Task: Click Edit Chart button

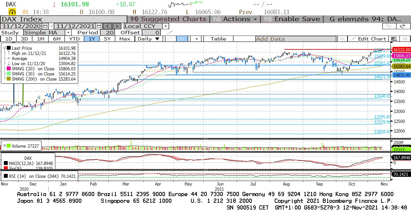Action: [x=369, y=39]
